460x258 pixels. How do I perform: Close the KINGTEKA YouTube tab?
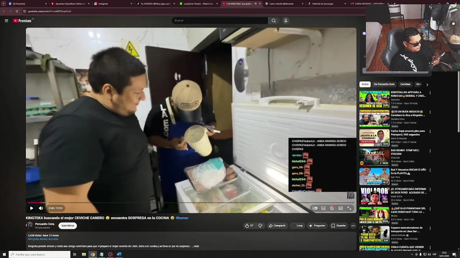tap(260, 4)
